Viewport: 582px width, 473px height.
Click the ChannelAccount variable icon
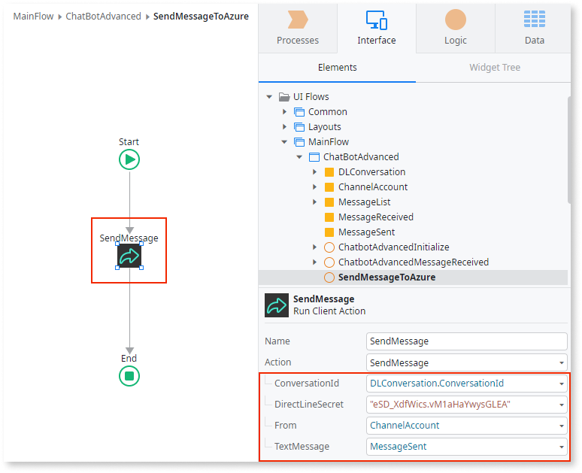pos(329,187)
